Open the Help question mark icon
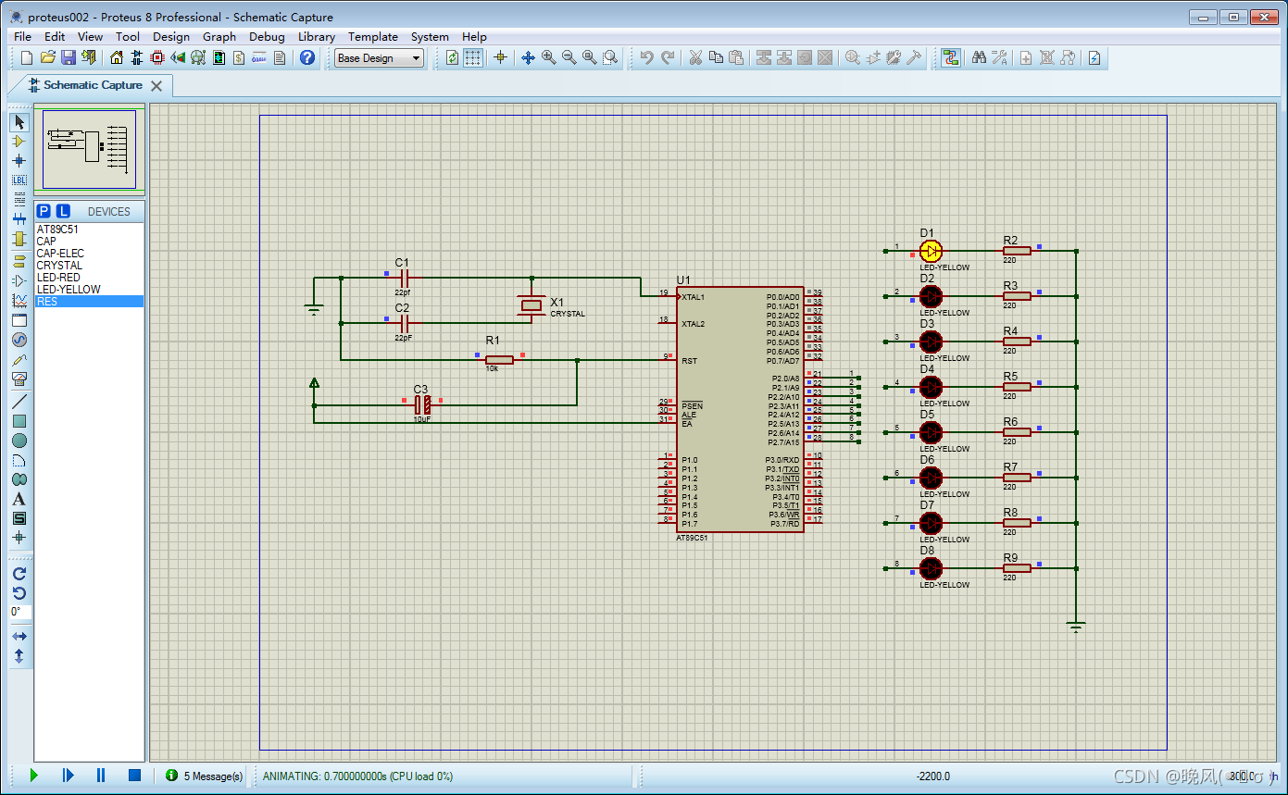Viewport: 1288px width, 795px height. click(x=307, y=57)
